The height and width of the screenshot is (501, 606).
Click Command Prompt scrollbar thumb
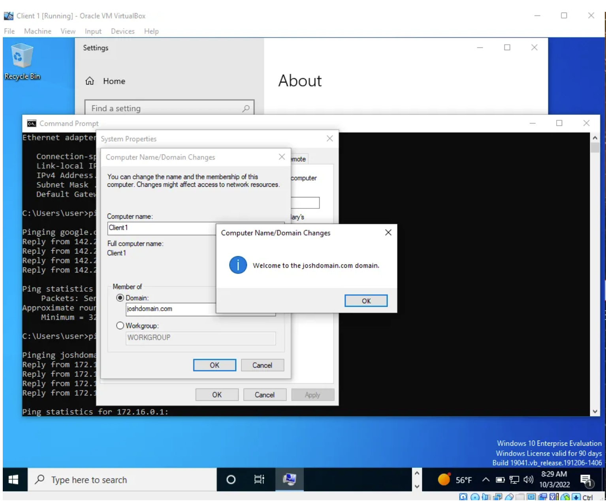(595, 148)
